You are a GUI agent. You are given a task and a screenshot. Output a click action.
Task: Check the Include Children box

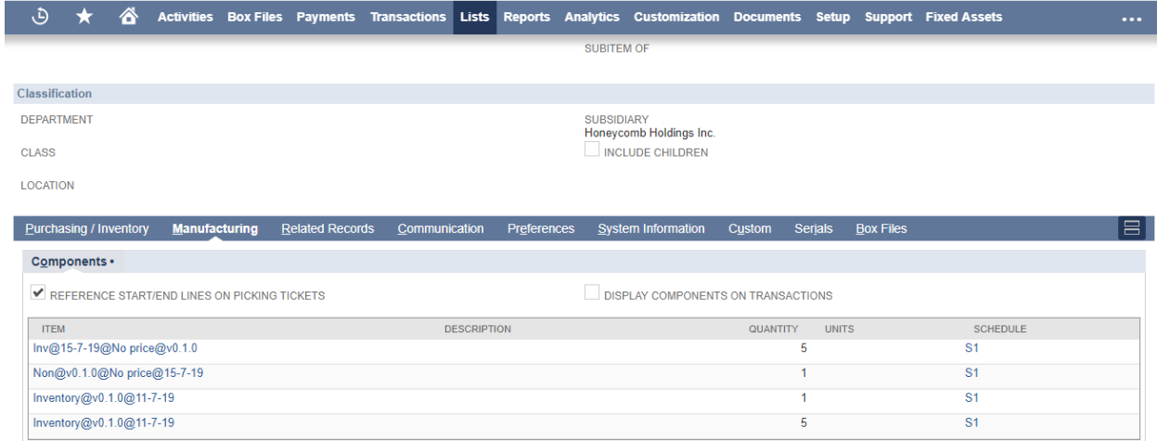[592, 152]
